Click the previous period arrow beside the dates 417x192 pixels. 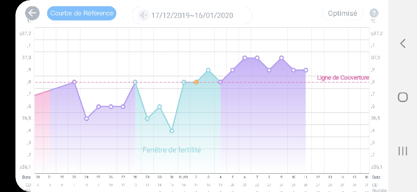[143, 15]
